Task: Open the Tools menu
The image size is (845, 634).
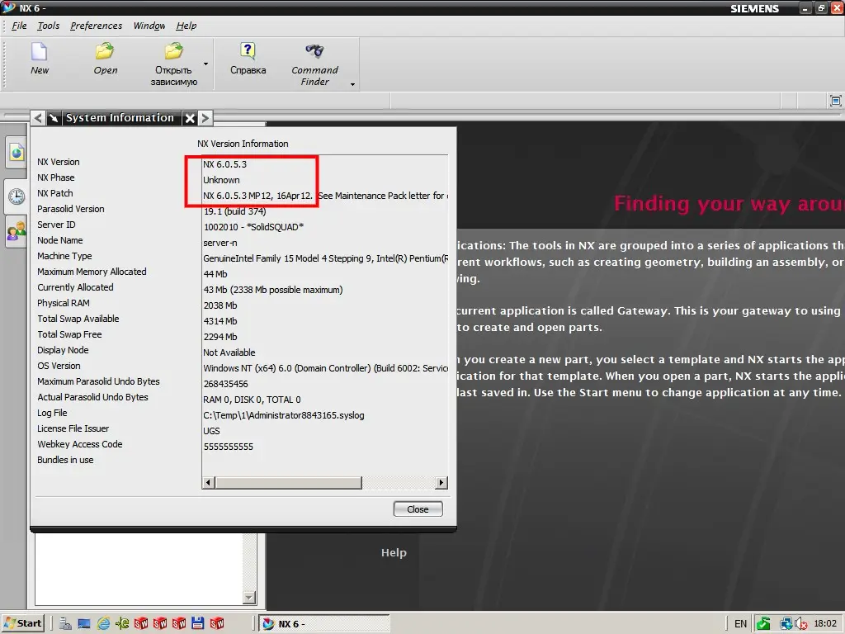Action: pos(49,26)
